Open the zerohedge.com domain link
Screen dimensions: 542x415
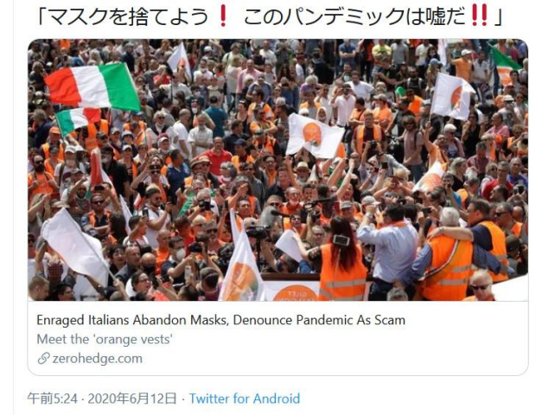pos(97,359)
